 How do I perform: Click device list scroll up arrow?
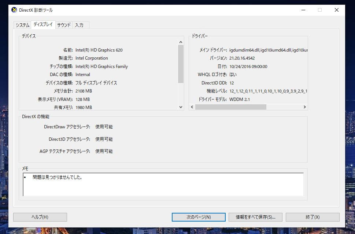[x=181, y=42]
